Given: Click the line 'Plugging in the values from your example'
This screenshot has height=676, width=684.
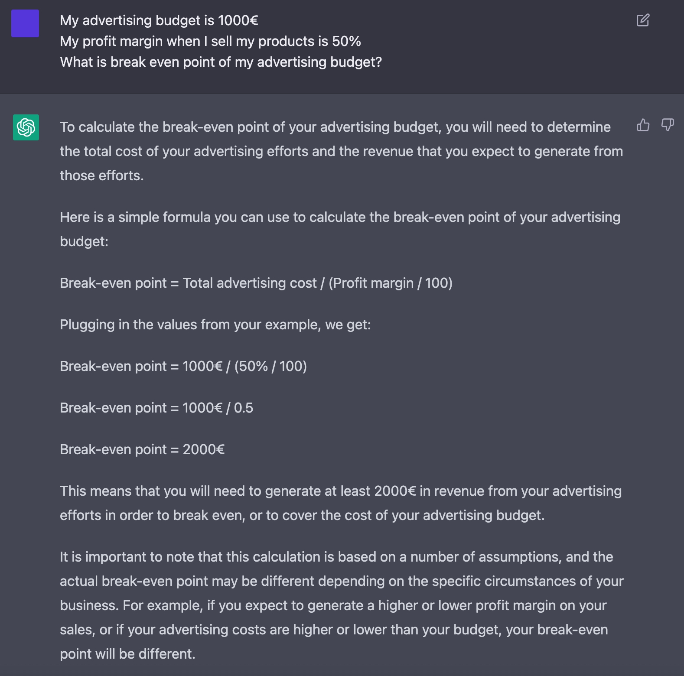Looking at the screenshot, I should (215, 325).
